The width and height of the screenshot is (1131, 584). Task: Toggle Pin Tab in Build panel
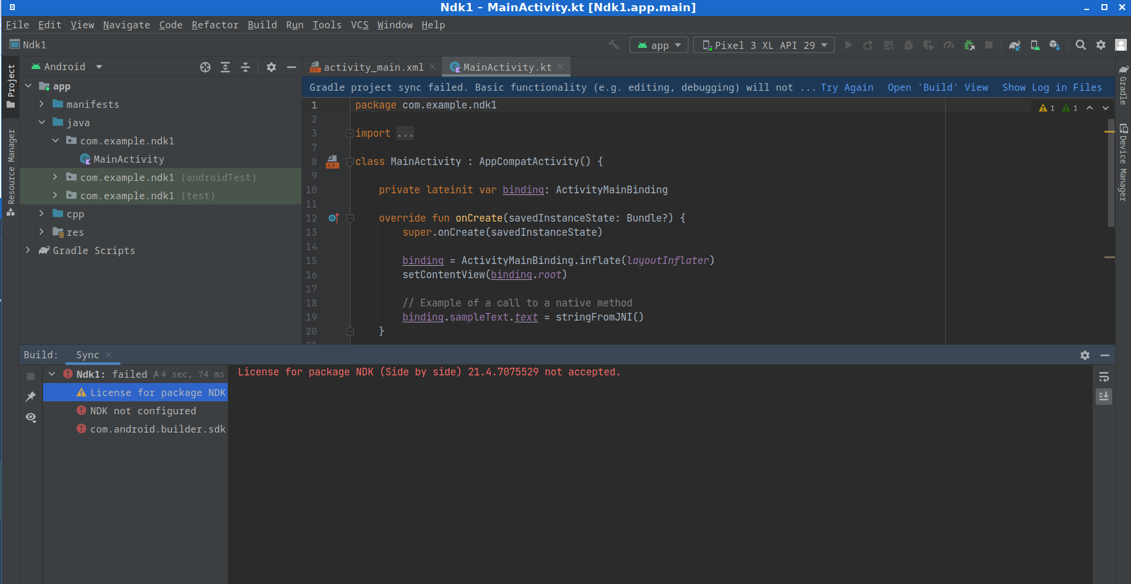tap(31, 397)
